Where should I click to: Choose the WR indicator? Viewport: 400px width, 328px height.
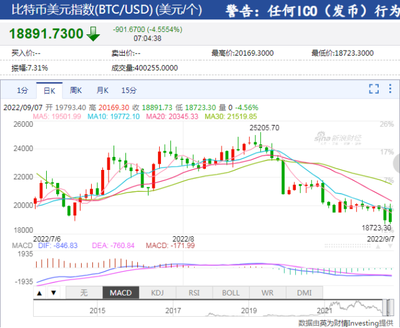(x=269, y=292)
